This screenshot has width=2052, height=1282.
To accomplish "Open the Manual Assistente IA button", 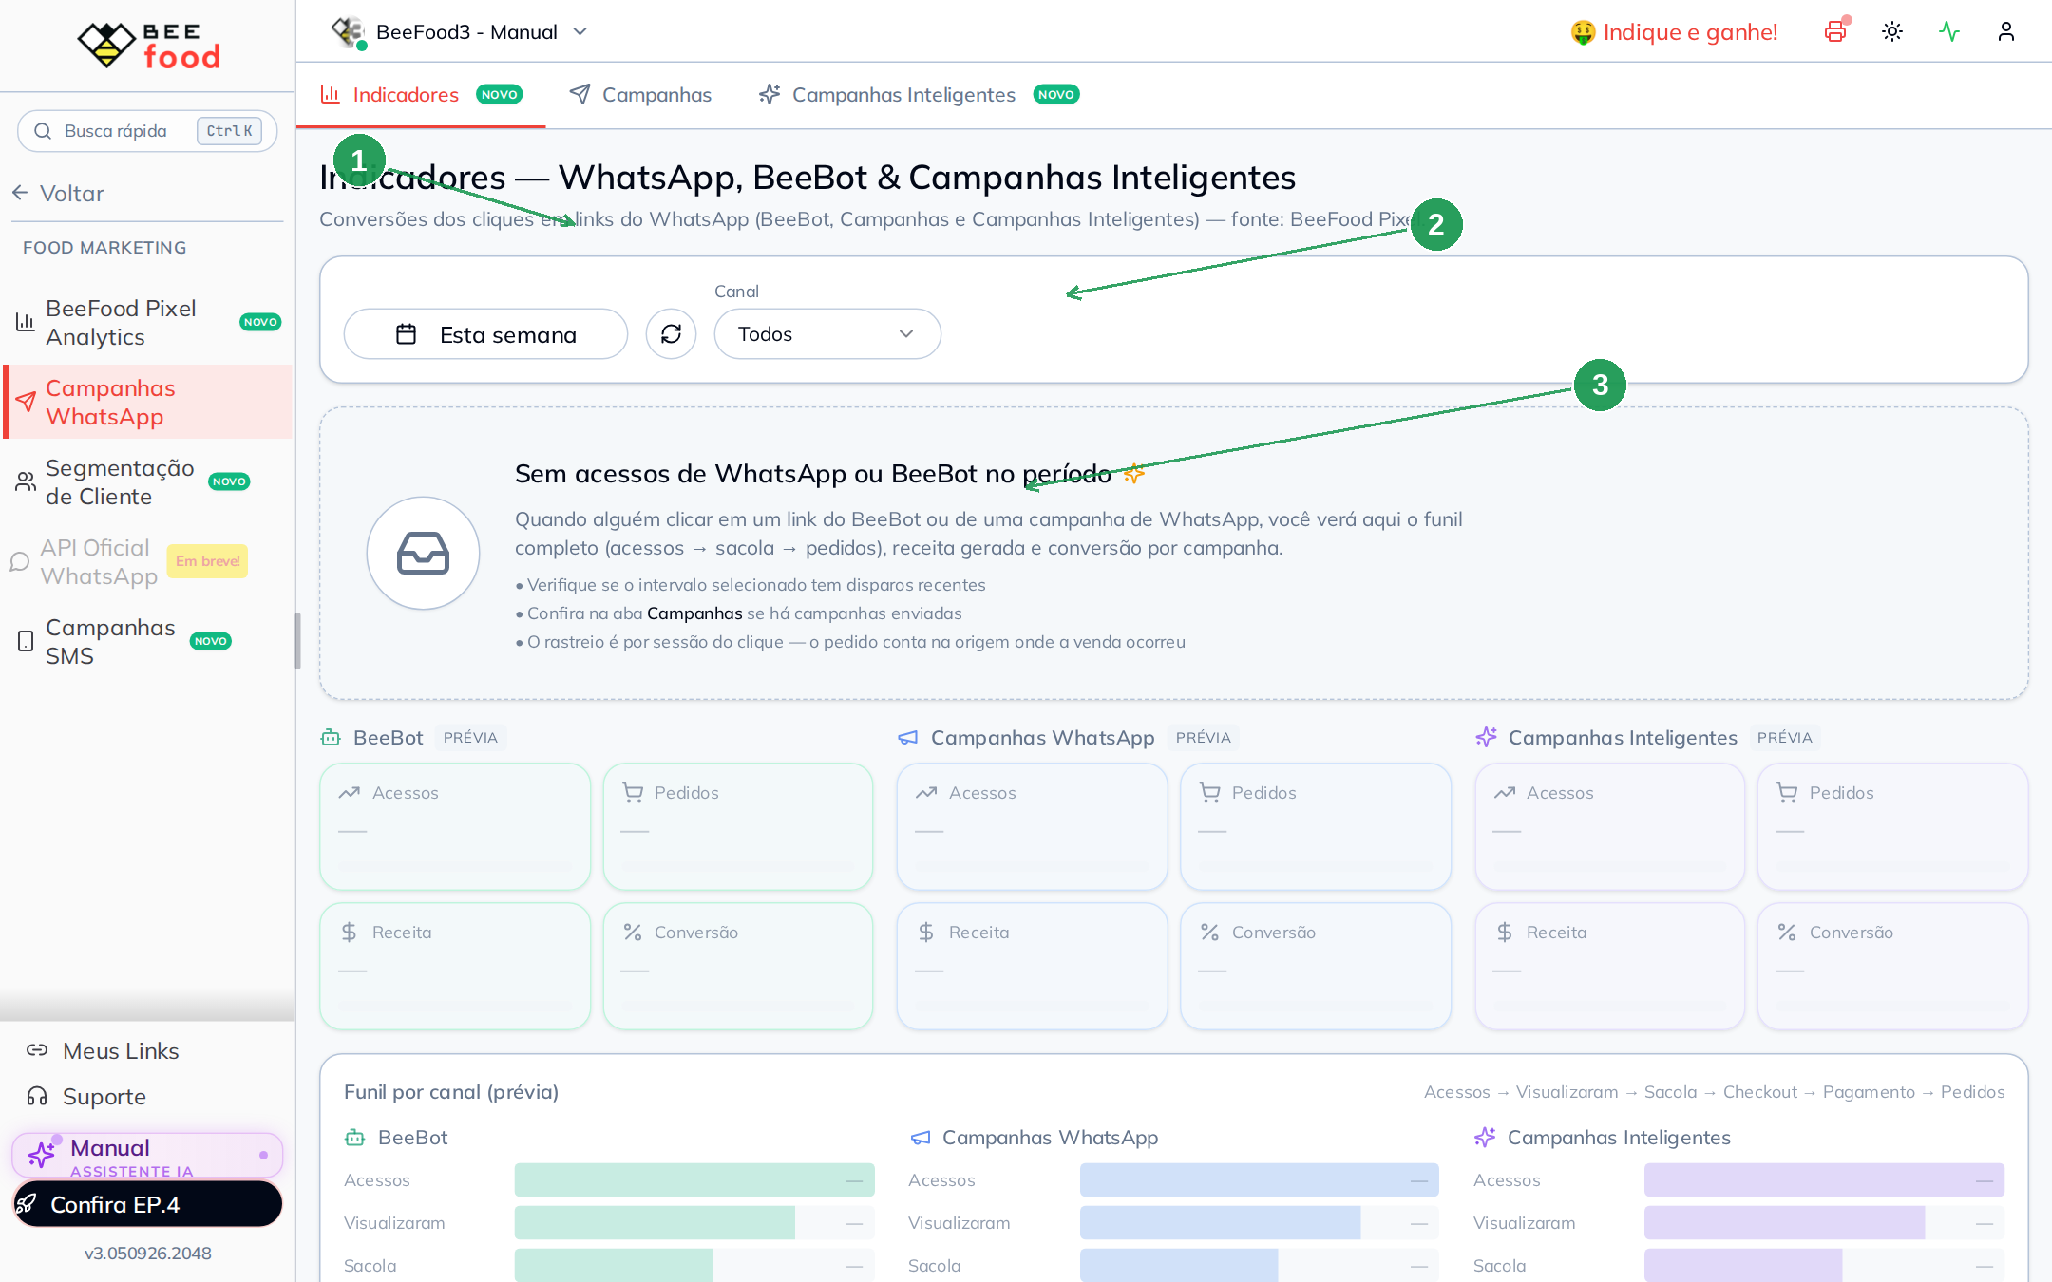I will [x=147, y=1156].
